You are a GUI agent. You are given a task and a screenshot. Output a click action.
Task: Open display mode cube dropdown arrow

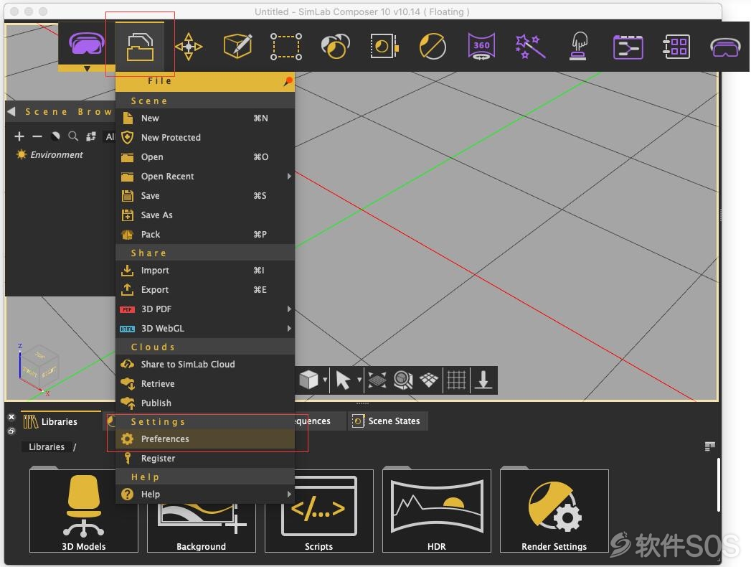(325, 380)
